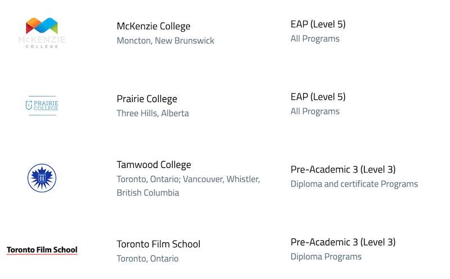Click All Programs under Prairie College requirement
450x279 pixels.
click(x=315, y=111)
